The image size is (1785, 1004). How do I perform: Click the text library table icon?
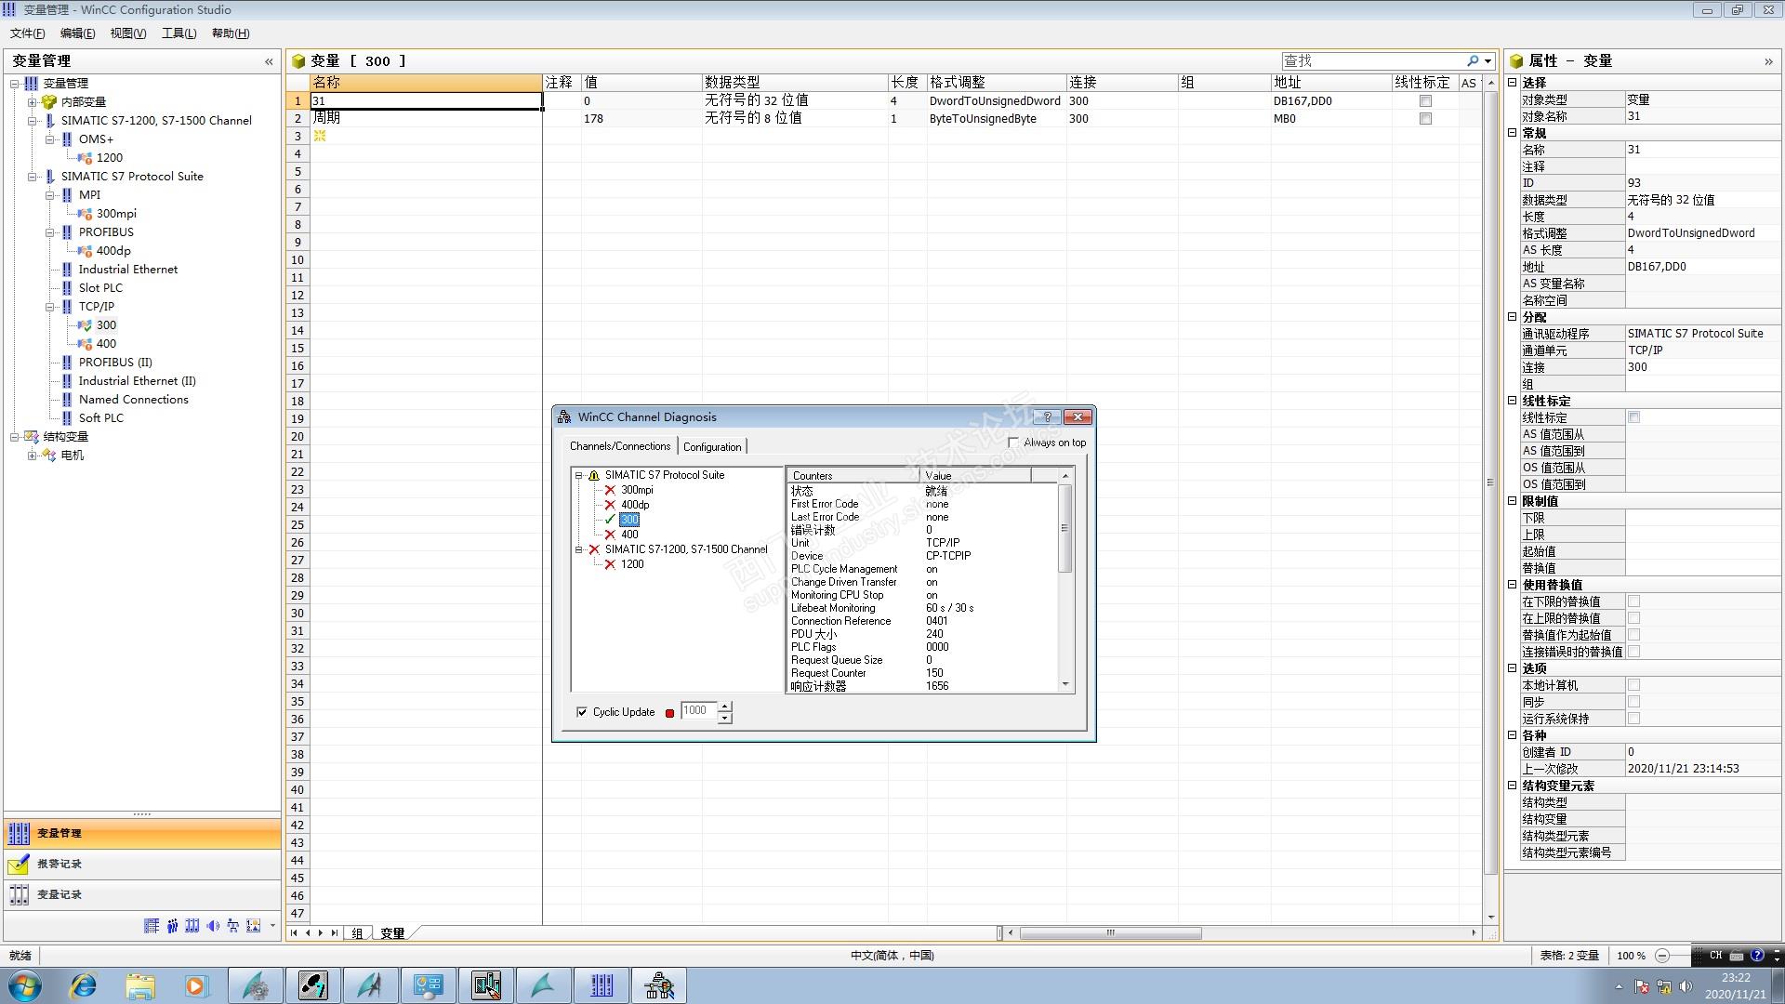152,925
